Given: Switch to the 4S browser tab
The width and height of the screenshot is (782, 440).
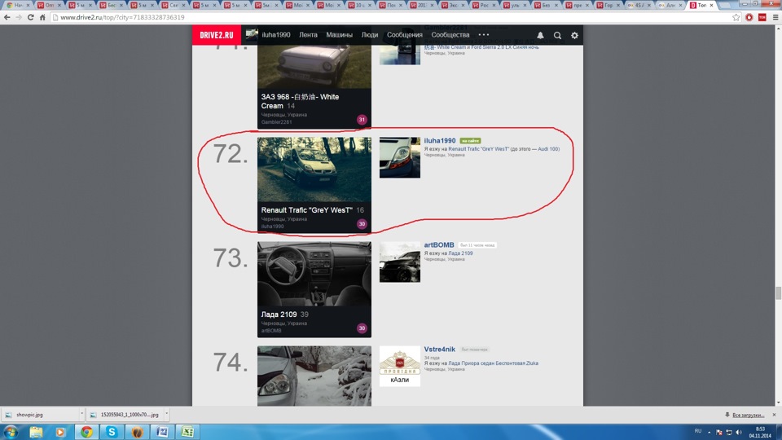Looking at the screenshot, I should (639, 5).
